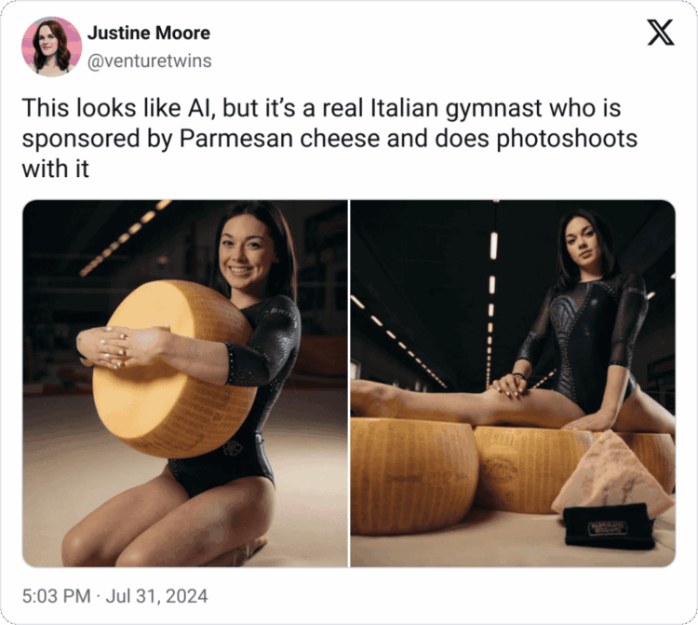Image resolution: width=698 pixels, height=625 pixels.
Task: Click the display name Justine Moore
Action: tap(149, 33)
